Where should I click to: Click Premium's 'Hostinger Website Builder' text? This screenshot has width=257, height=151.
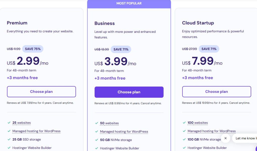[32, 148]
